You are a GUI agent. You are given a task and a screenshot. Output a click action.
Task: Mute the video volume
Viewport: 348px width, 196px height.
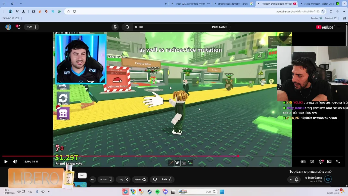pos(15,162)
